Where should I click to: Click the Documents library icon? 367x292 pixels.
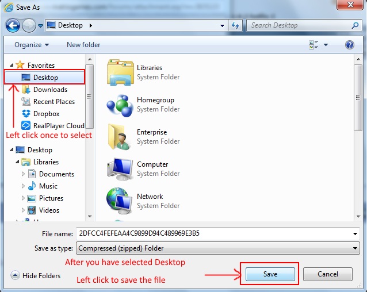coord(32,174)
